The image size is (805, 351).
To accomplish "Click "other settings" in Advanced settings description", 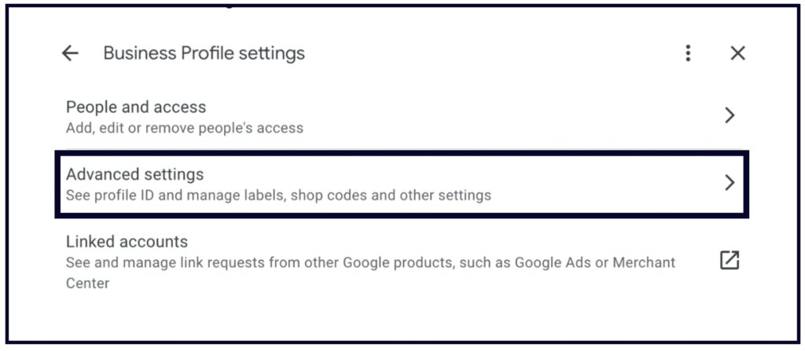I will pyautogui.click(x=450, y=195).
